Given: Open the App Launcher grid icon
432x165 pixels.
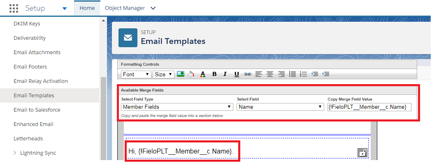Looking at the screenshot, I should pos(14,8).
